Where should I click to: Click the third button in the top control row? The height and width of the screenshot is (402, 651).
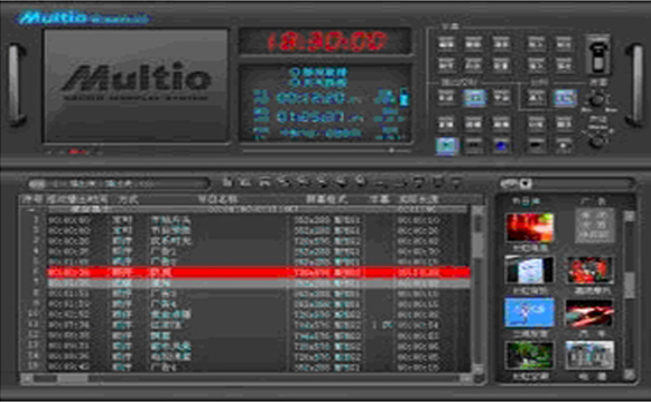tap(501, 43)
